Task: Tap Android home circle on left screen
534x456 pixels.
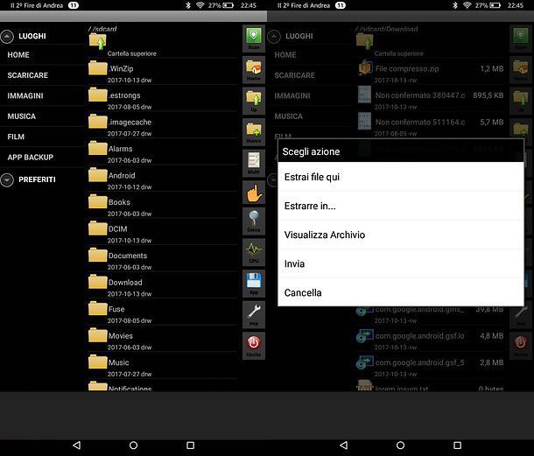Action: tap(133, 445)
